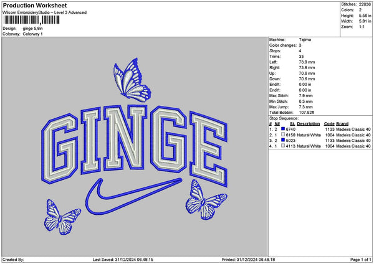Click code '1004' in the 4113 row
This screenshot has height=264, width=374.
(x=330, y=146)
